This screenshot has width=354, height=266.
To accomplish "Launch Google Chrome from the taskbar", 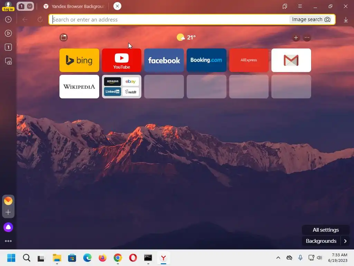I will pyautogui.click(x=118, y=258).
